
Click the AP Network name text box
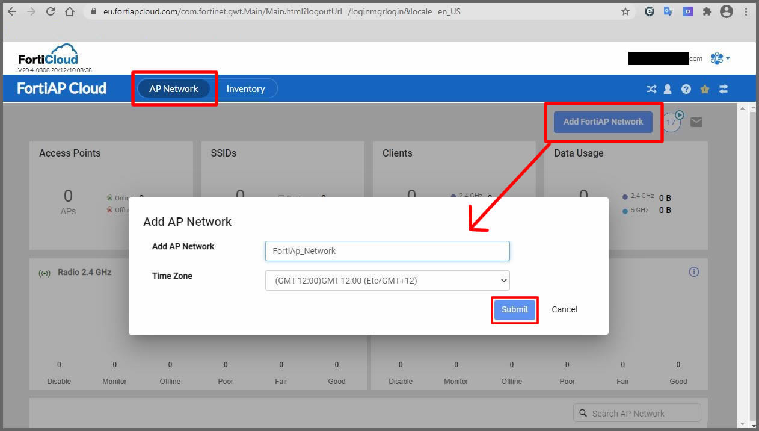pos(387,251)
